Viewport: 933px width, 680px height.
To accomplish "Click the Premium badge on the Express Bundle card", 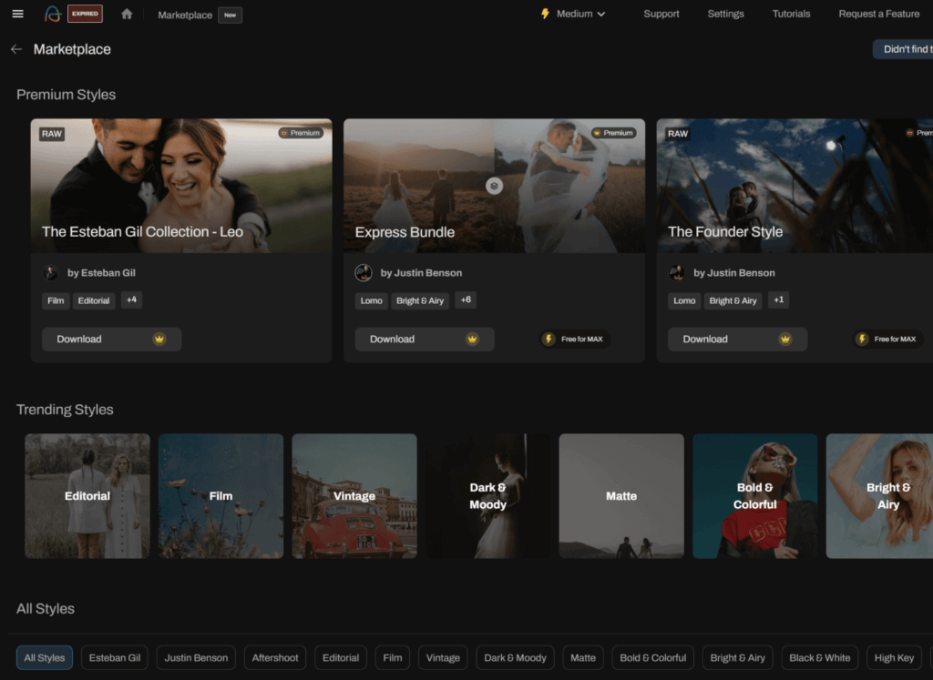I will click(x=614, y=132).
